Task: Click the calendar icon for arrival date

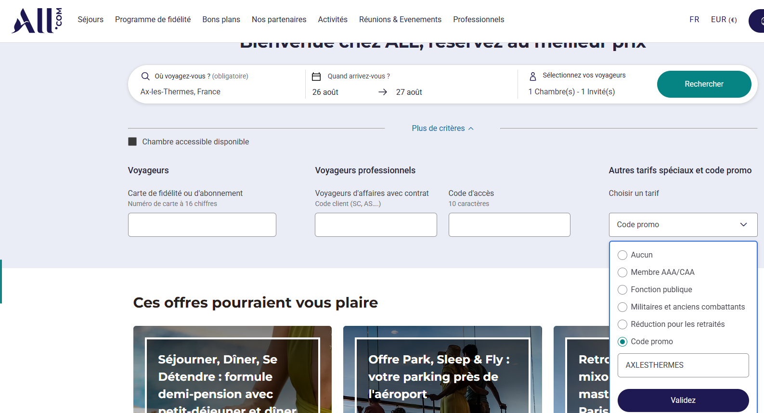Action: [x=316, y=77]
